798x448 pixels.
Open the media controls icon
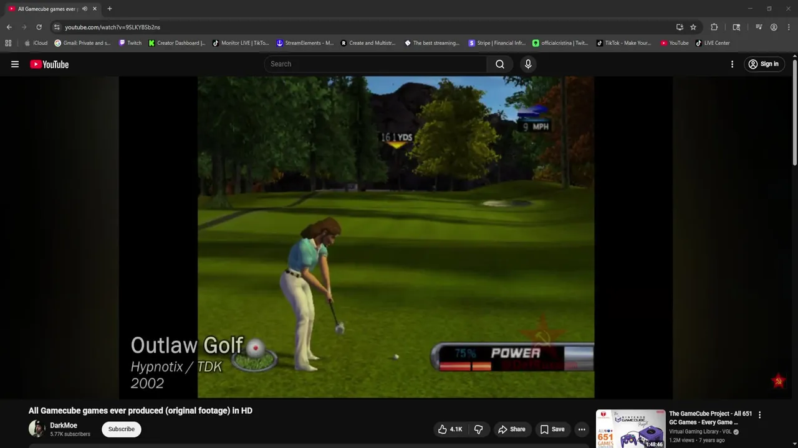point(759,27)
